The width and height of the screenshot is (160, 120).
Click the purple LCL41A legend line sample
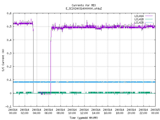point(149,16)
